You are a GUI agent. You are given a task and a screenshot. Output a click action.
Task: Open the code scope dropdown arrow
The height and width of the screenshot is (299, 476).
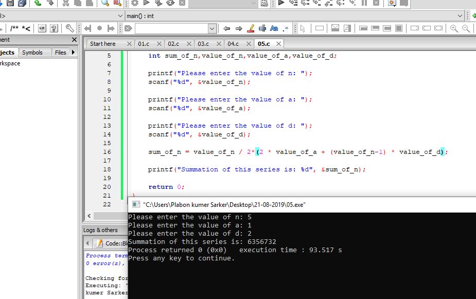pyautogui.click(x=120, y=16)
